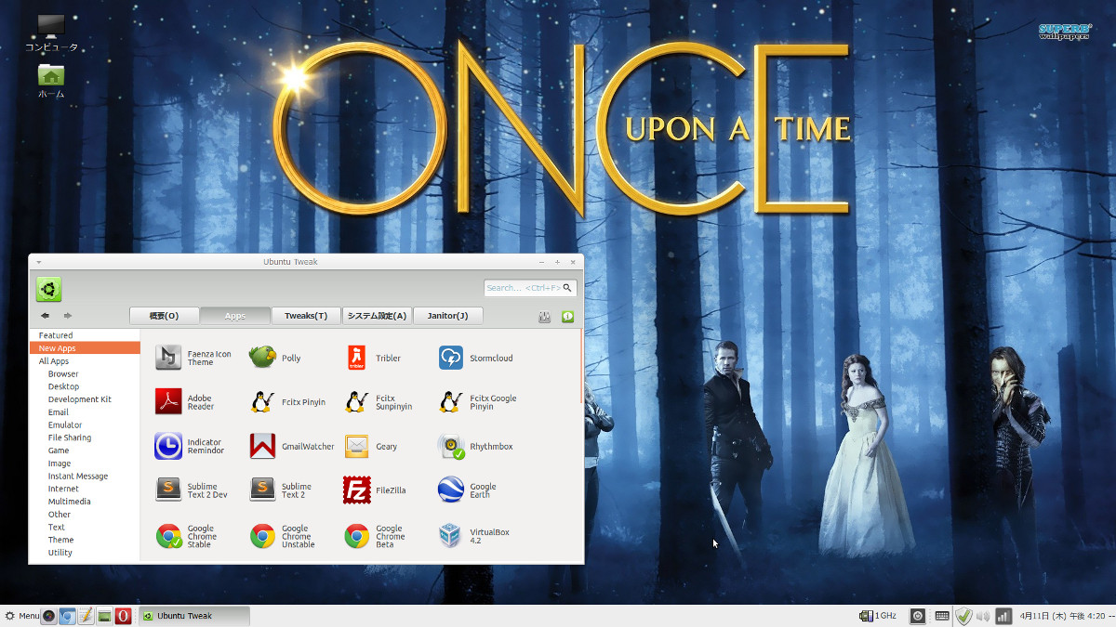Click the forward arrow in Ubuntu Tweak
Screen dimensions: 1116x627
(68, 316)
